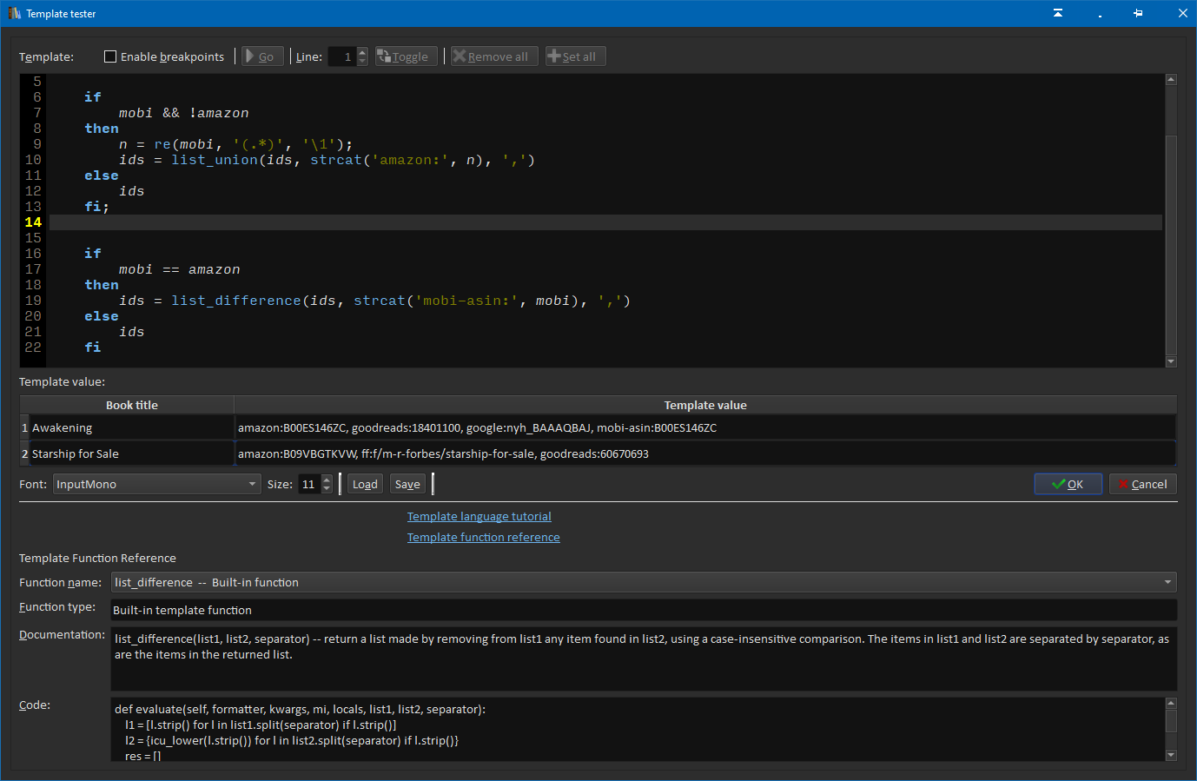
Task: Confirm with the green checkmark OK button
Action: [1068, 484]
